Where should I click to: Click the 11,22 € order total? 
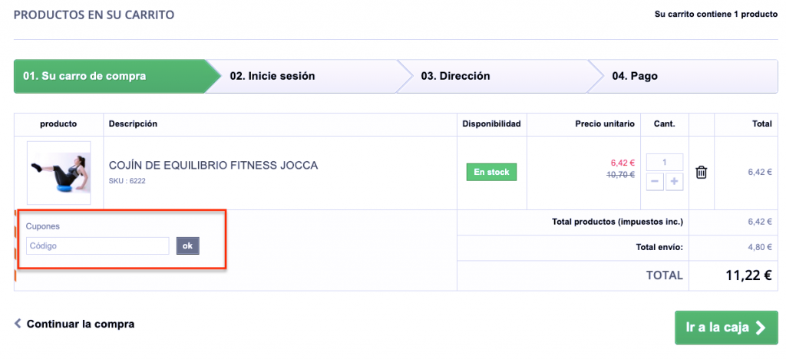[x=748, y=275]
